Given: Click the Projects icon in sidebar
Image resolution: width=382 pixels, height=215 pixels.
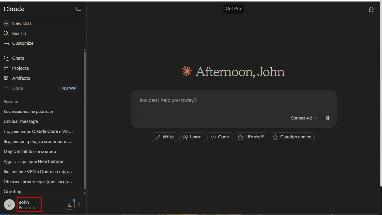Looking at the screenshot, I should tap(6, 68).
